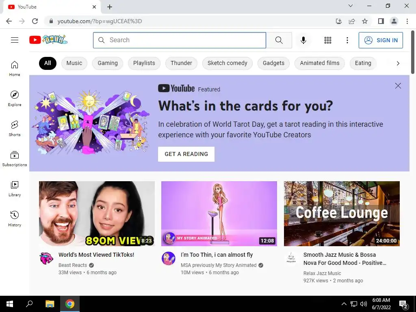Bookmark this page with star
Viewport: 416px width, 312px height.
click(x=365, y=21)
